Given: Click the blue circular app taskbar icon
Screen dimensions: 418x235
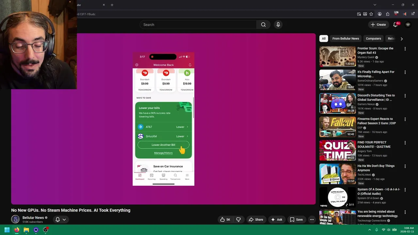Looking at the screenshot, I should (x=36, y=230).
